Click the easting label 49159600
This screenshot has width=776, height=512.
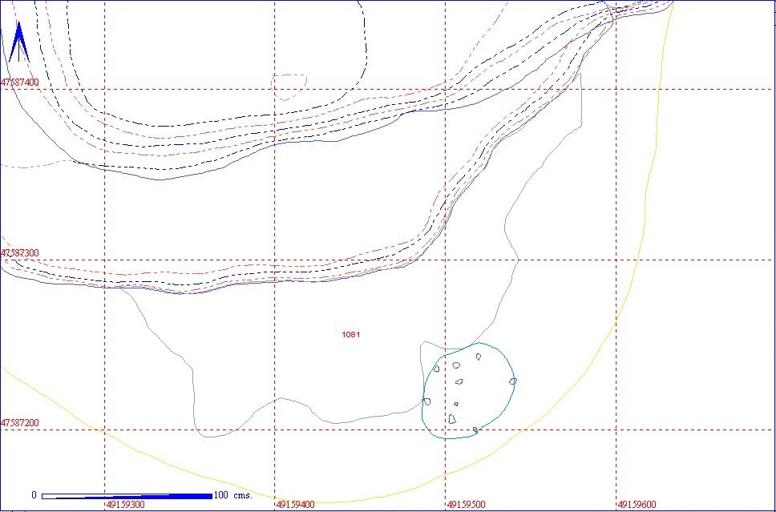[x=637, y=505]
